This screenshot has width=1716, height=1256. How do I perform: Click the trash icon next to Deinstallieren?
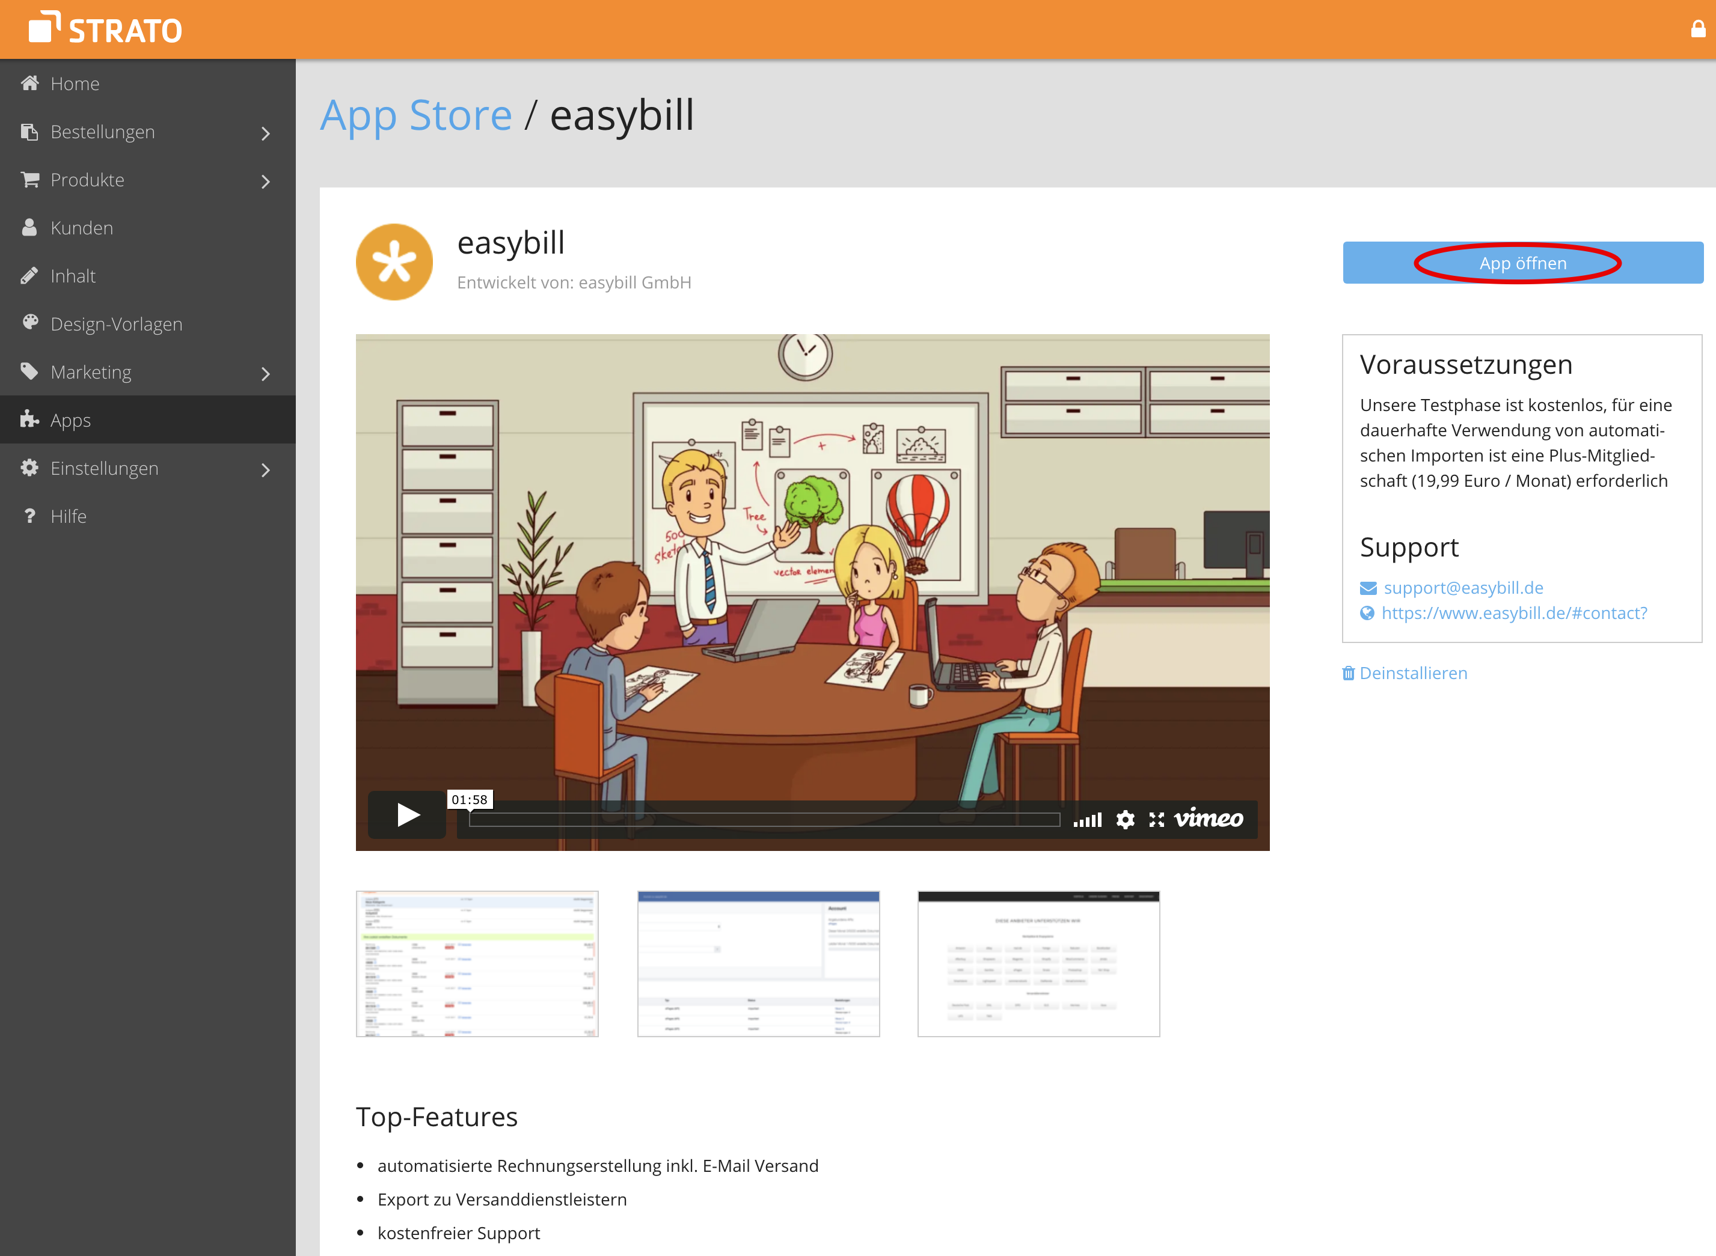(x=1349, y=673)
